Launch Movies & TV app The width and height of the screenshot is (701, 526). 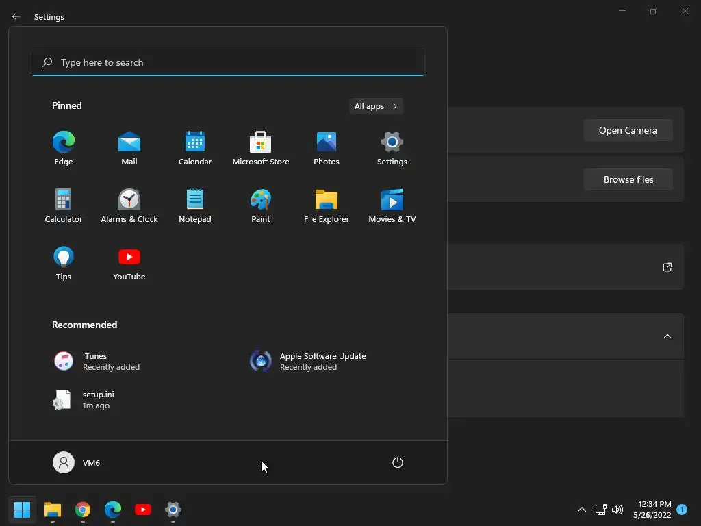point(392,205)
